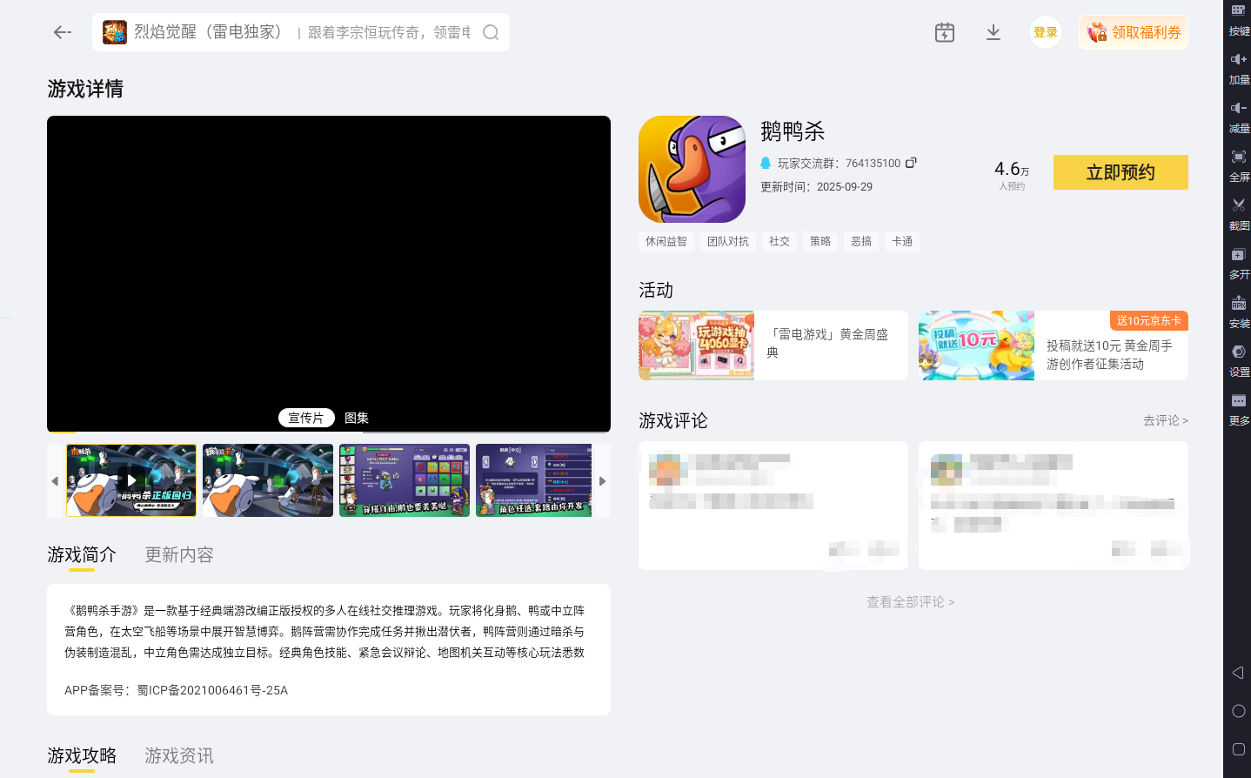Open the download manager icon
This screenshot has width=1251, height=778.
click(x=993, y=31)
